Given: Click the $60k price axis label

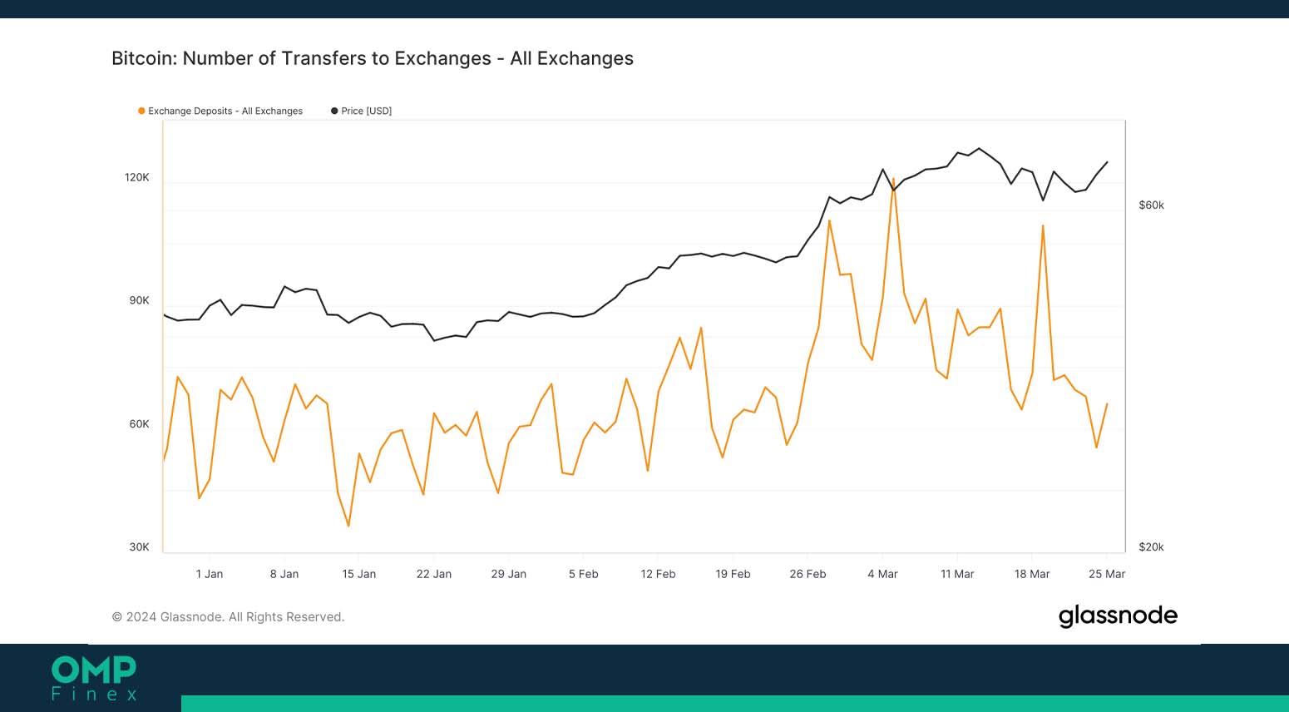Looking at the screenshot, I should [1152, 205].
